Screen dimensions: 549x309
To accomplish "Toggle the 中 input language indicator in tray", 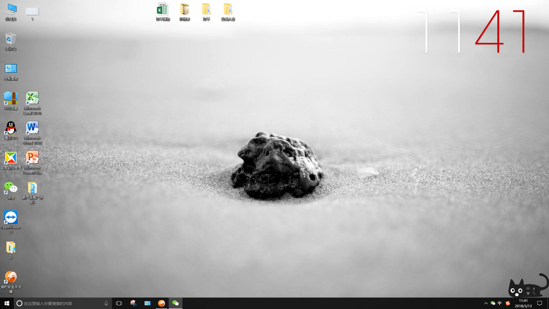I will 500,303.
